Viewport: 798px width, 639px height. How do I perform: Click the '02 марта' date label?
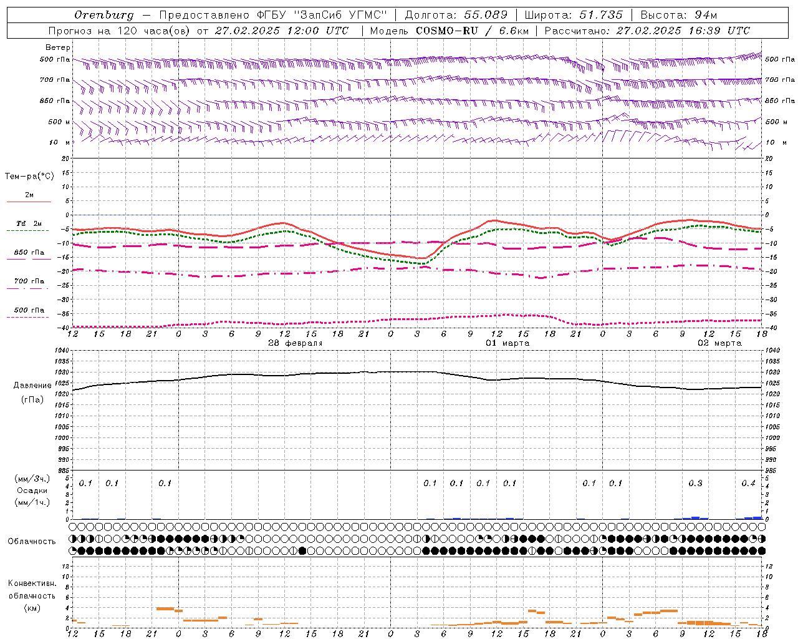pos(719,343)
